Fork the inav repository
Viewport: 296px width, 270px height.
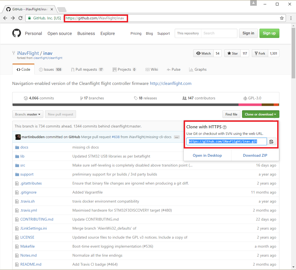(x=260, y=53)
